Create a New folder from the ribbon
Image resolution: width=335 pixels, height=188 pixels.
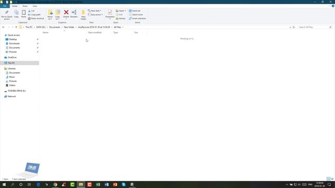(x=83, y=15)
